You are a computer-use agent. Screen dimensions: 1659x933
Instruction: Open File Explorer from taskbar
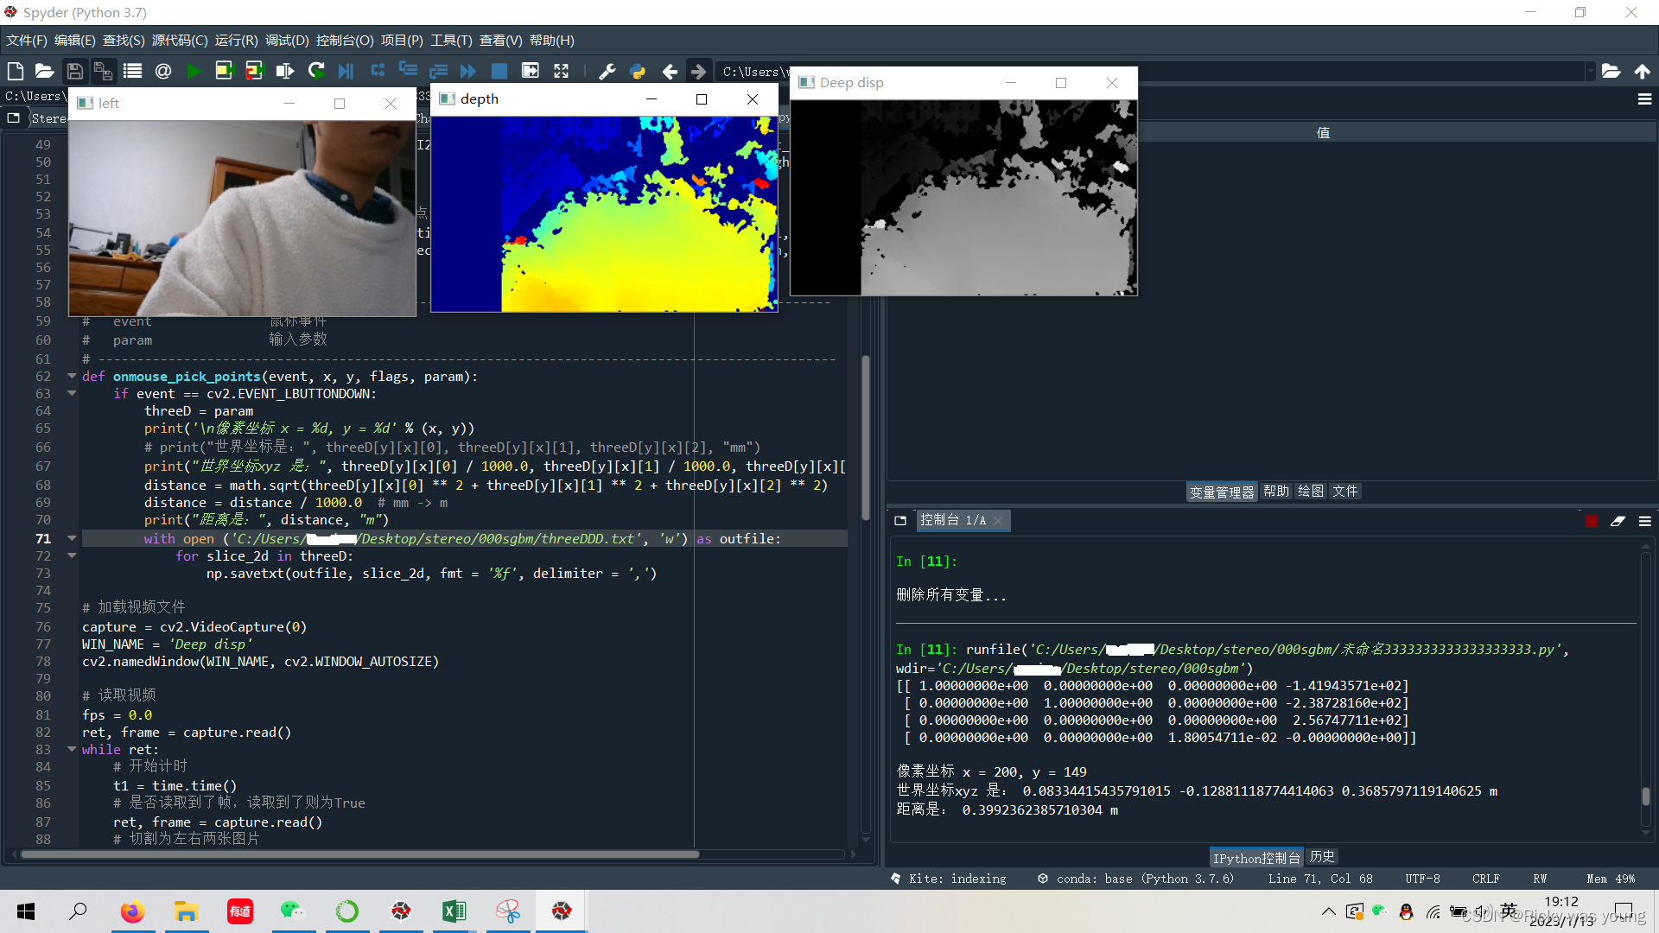(186, 911)
